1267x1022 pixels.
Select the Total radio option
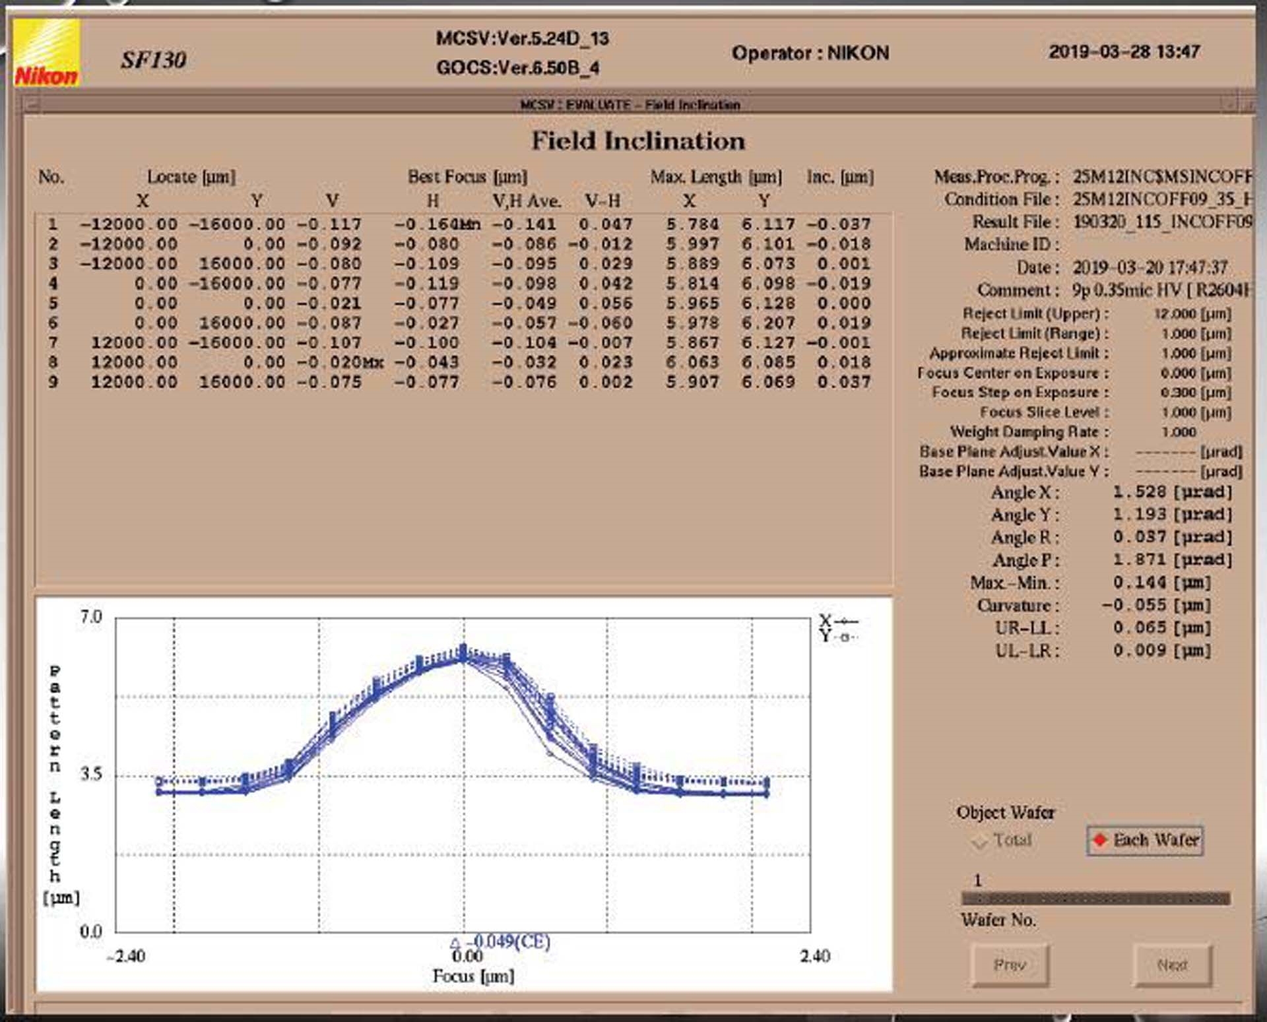(x=1002, y=841)
